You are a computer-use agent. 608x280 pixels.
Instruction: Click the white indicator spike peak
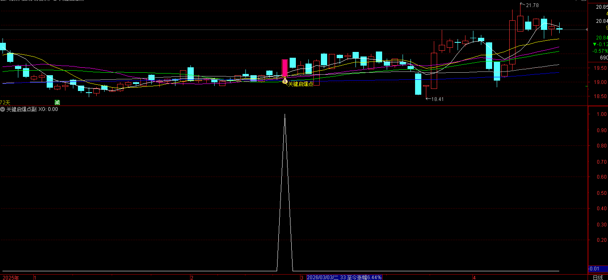click(285, 115)
